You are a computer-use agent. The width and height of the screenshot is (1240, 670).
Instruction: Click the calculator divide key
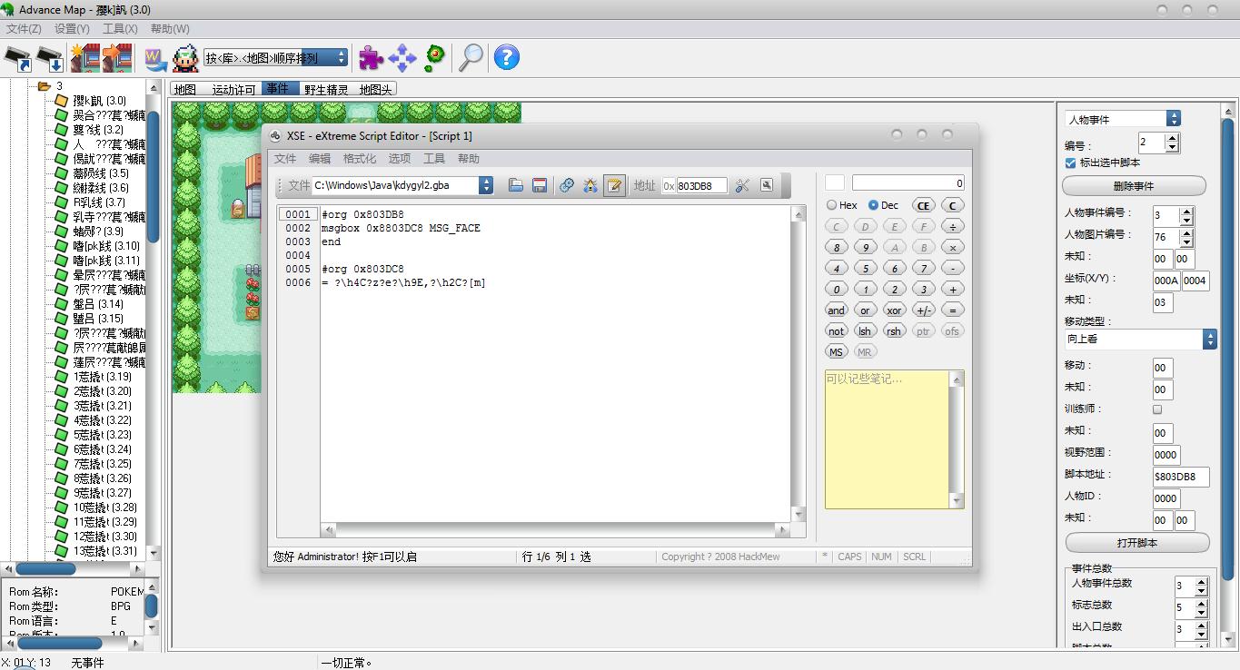952,226
